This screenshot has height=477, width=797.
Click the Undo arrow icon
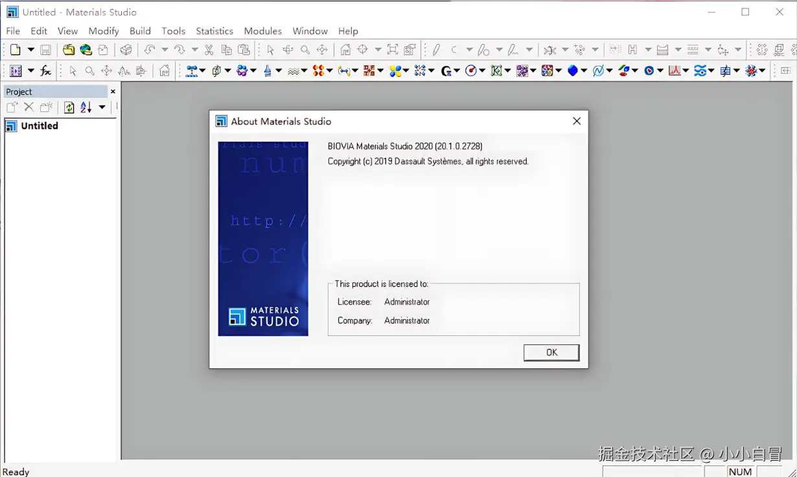point(150,50)
